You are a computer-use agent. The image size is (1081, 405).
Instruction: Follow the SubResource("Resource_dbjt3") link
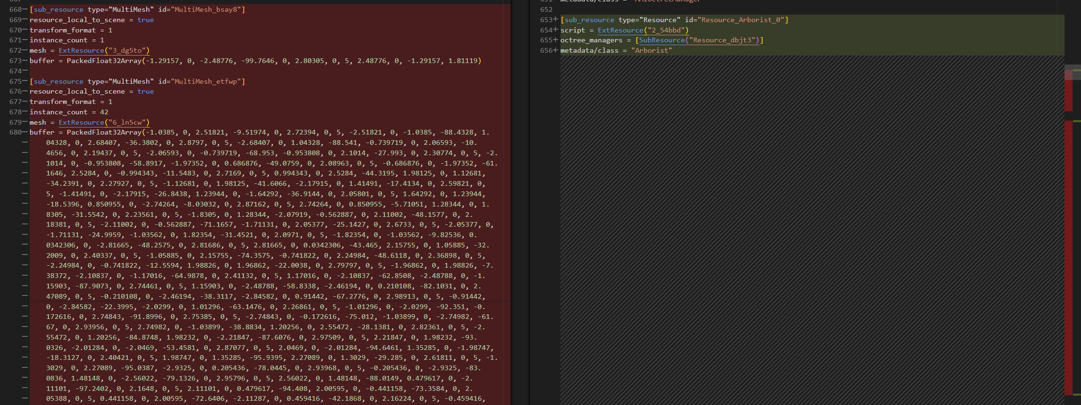699,40
